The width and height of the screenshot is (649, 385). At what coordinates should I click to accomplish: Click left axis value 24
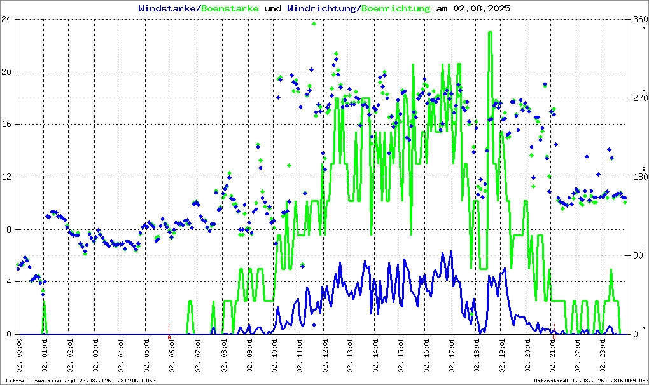(6, 19)
